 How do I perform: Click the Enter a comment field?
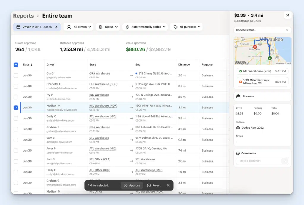pos(258,160)
